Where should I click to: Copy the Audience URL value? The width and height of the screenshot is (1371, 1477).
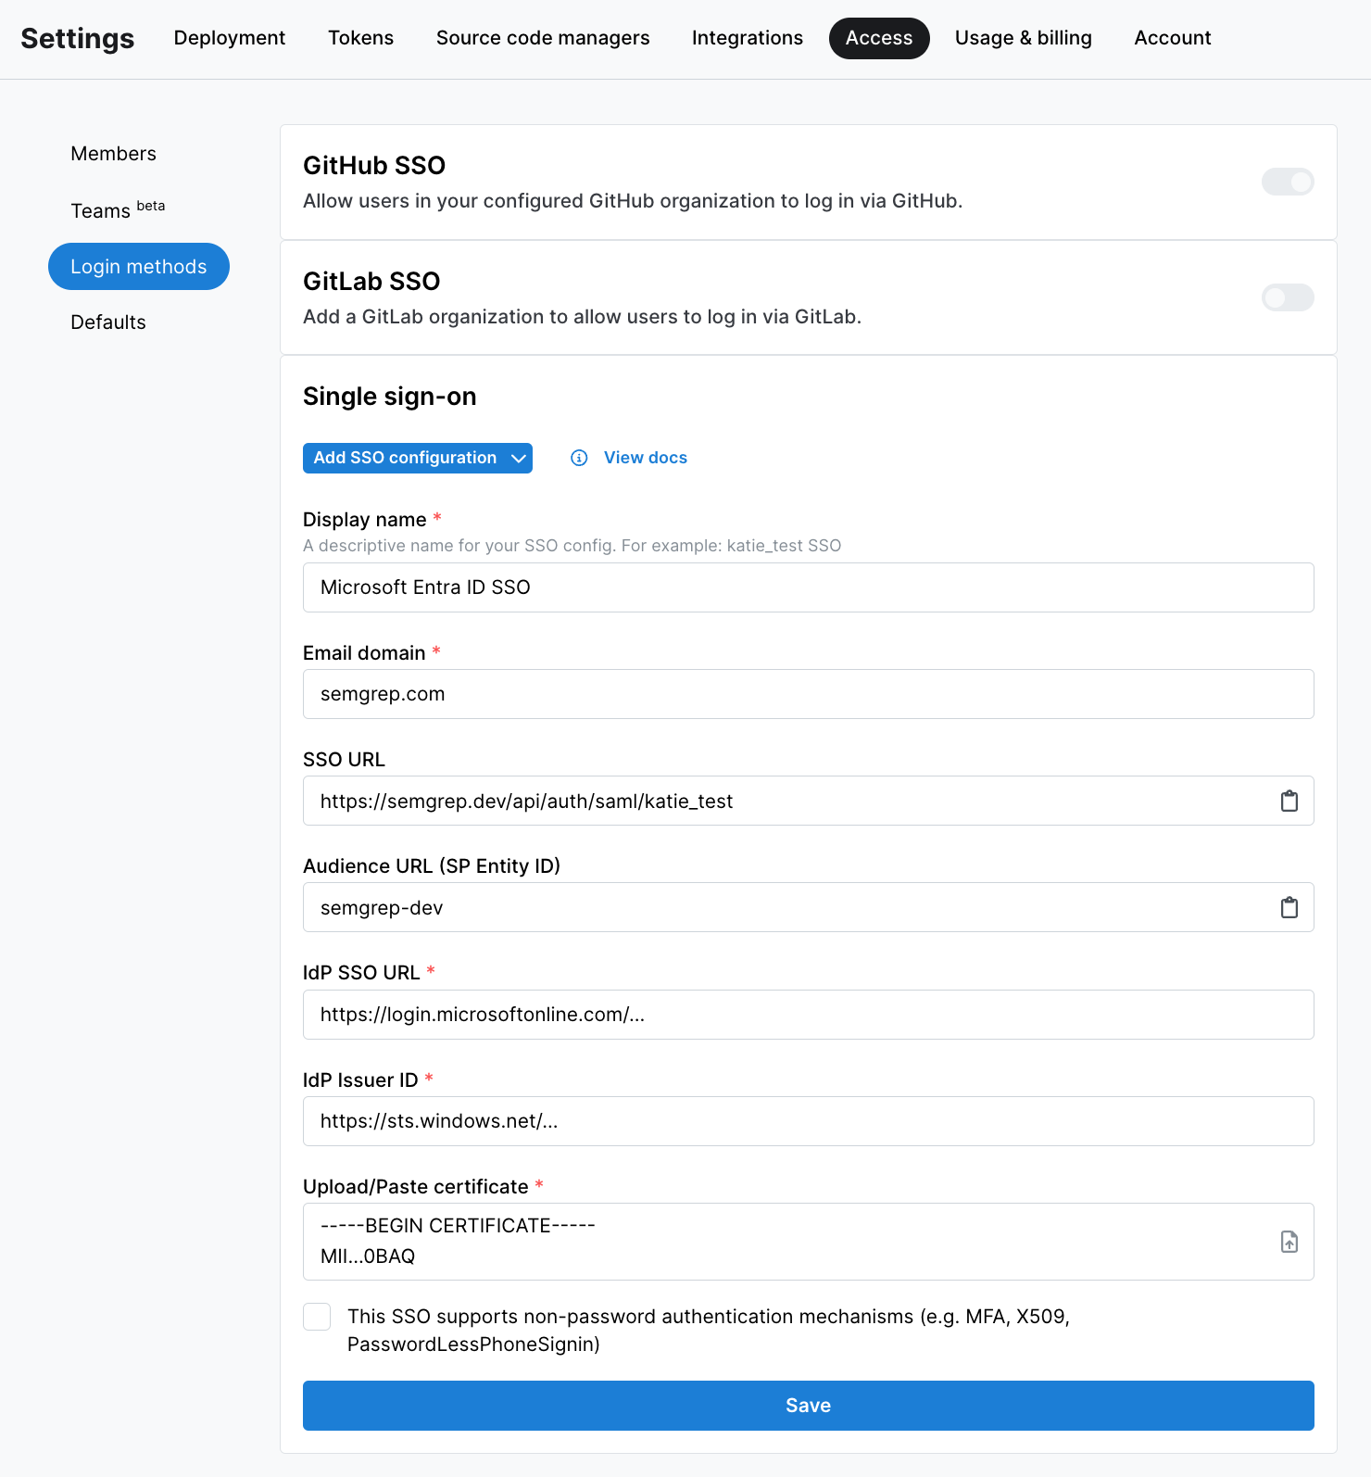tap(1289, 907)
